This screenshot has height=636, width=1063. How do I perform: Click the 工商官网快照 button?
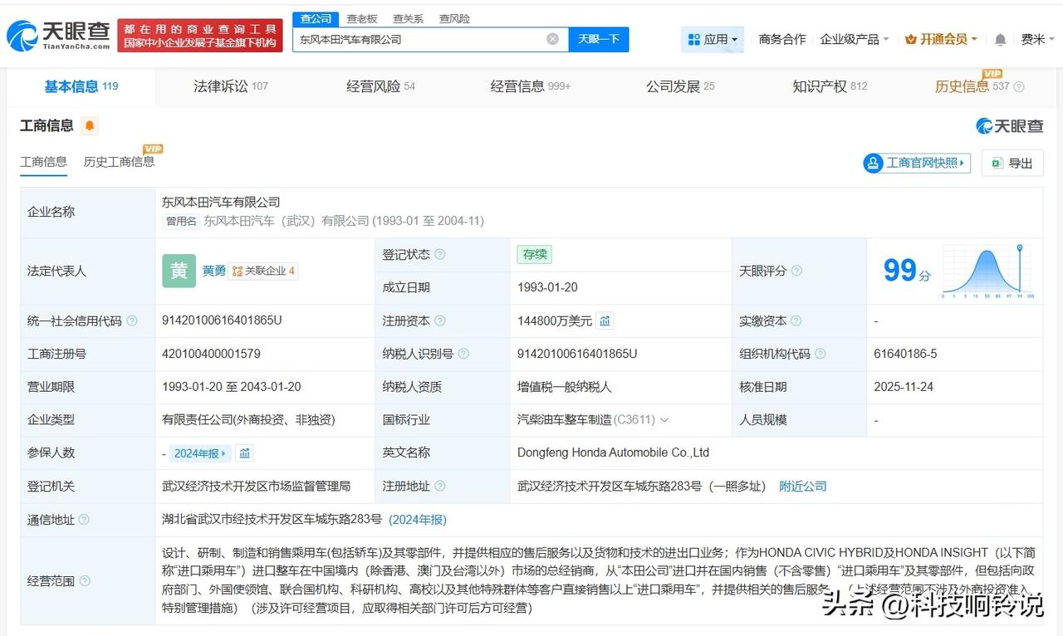pos(917,163)
